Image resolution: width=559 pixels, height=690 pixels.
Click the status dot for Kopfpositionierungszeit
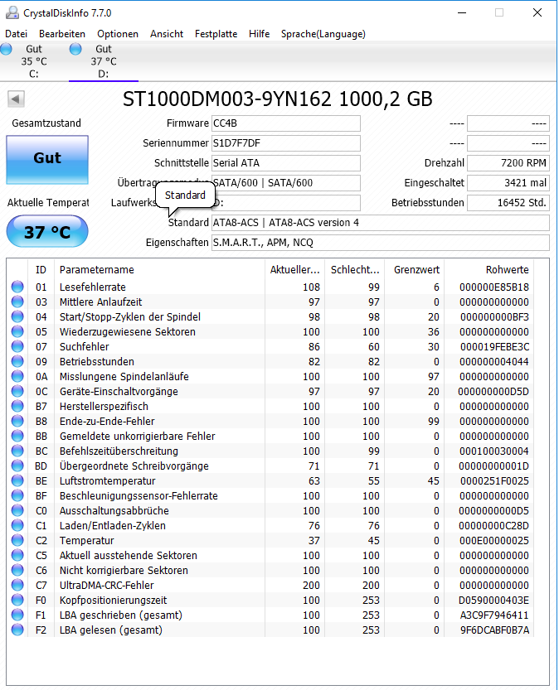(x=17, y=601)
